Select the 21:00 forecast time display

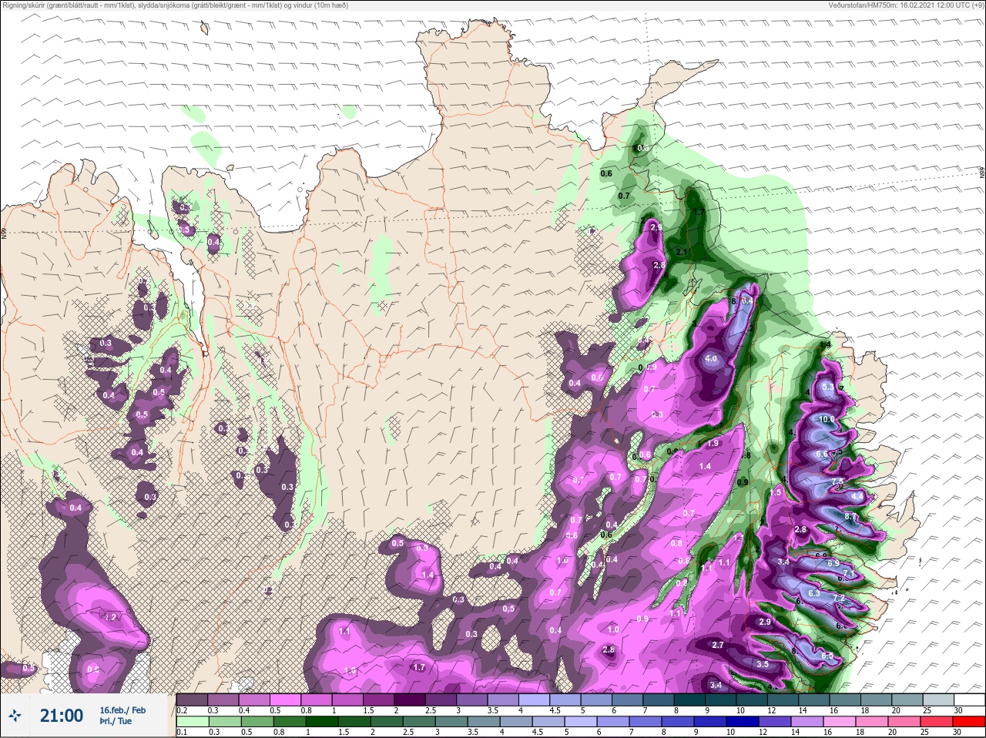[62, 716]
